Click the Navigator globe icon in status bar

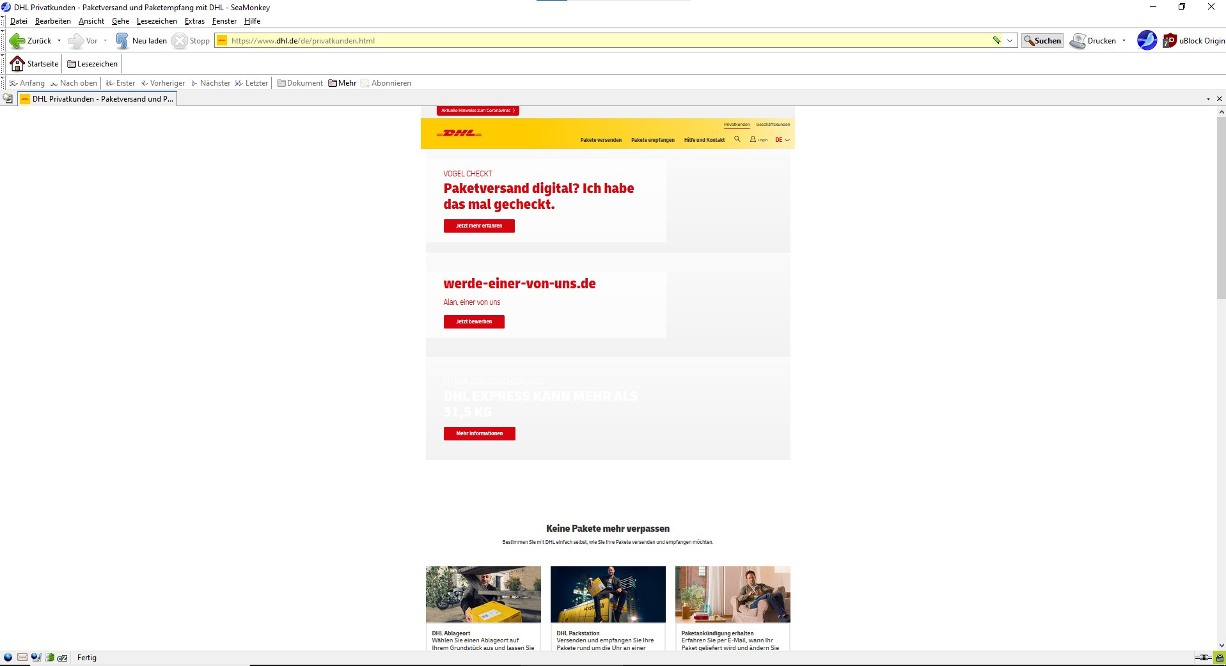(x=8, y=658)
